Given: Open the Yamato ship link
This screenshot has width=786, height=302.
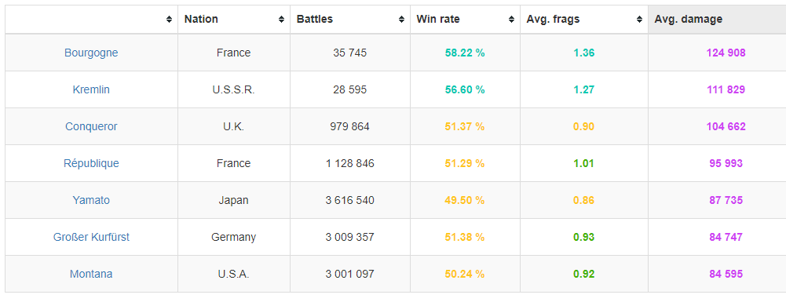Looking at the screenshot, I should pyautogui.click(x=91, y=200).
